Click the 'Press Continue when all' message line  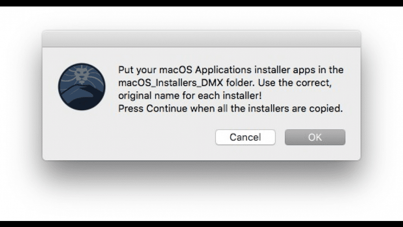click(230, 109)
